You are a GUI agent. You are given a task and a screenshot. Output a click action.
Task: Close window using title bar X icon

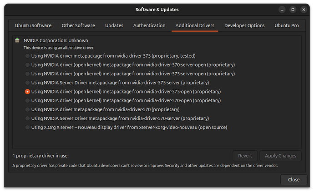click(x=304, y=10)
